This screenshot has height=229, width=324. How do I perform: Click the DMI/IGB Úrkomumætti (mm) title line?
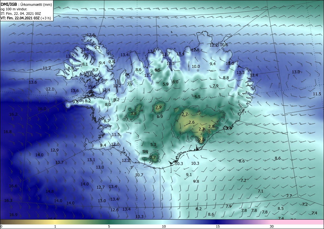pyautogui.click(x=26, y=4)
